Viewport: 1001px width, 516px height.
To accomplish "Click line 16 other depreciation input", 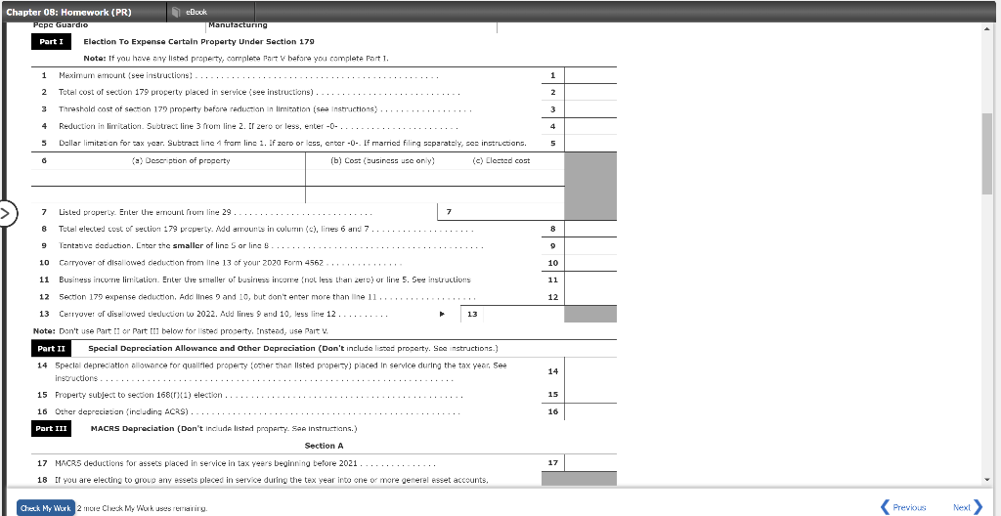I will (x=590, y=411).
